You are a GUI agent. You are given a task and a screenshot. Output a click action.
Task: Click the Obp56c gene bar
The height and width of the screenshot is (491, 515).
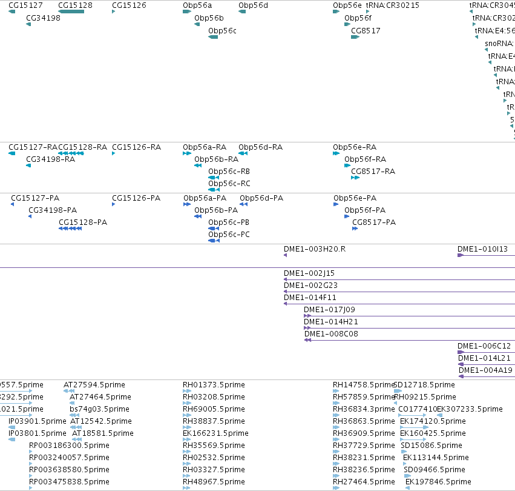tap(213, 37)
